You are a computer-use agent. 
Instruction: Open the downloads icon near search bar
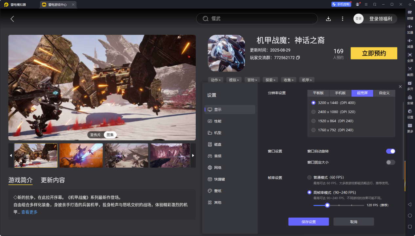(328, 19)
